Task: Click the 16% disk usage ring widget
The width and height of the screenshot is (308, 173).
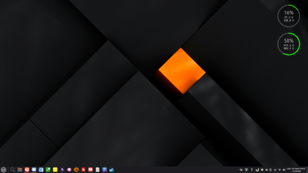Action: point(289,16)
